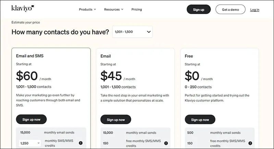Click info icon beside Free plan SMS credits
This screenshot has height=149, width=274.
pos(250,143)
